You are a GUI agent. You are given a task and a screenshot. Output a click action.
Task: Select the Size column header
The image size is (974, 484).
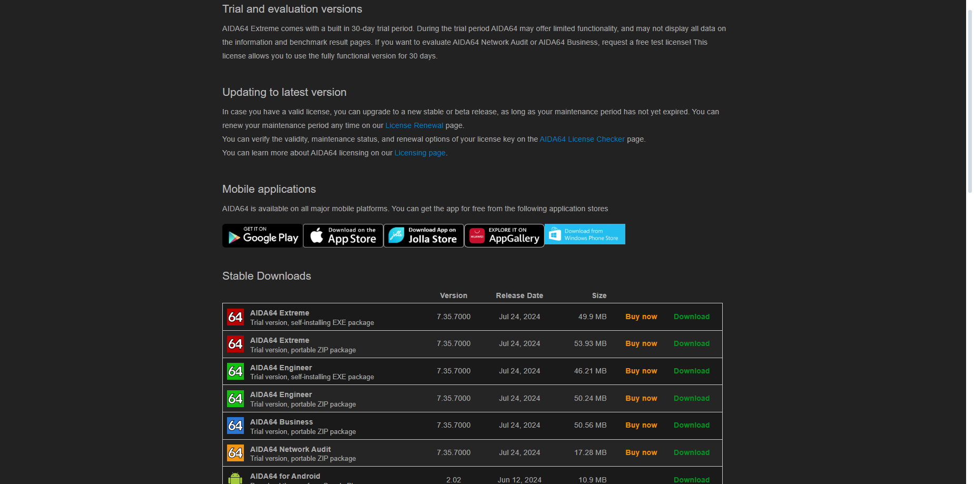tap(599, 295)
